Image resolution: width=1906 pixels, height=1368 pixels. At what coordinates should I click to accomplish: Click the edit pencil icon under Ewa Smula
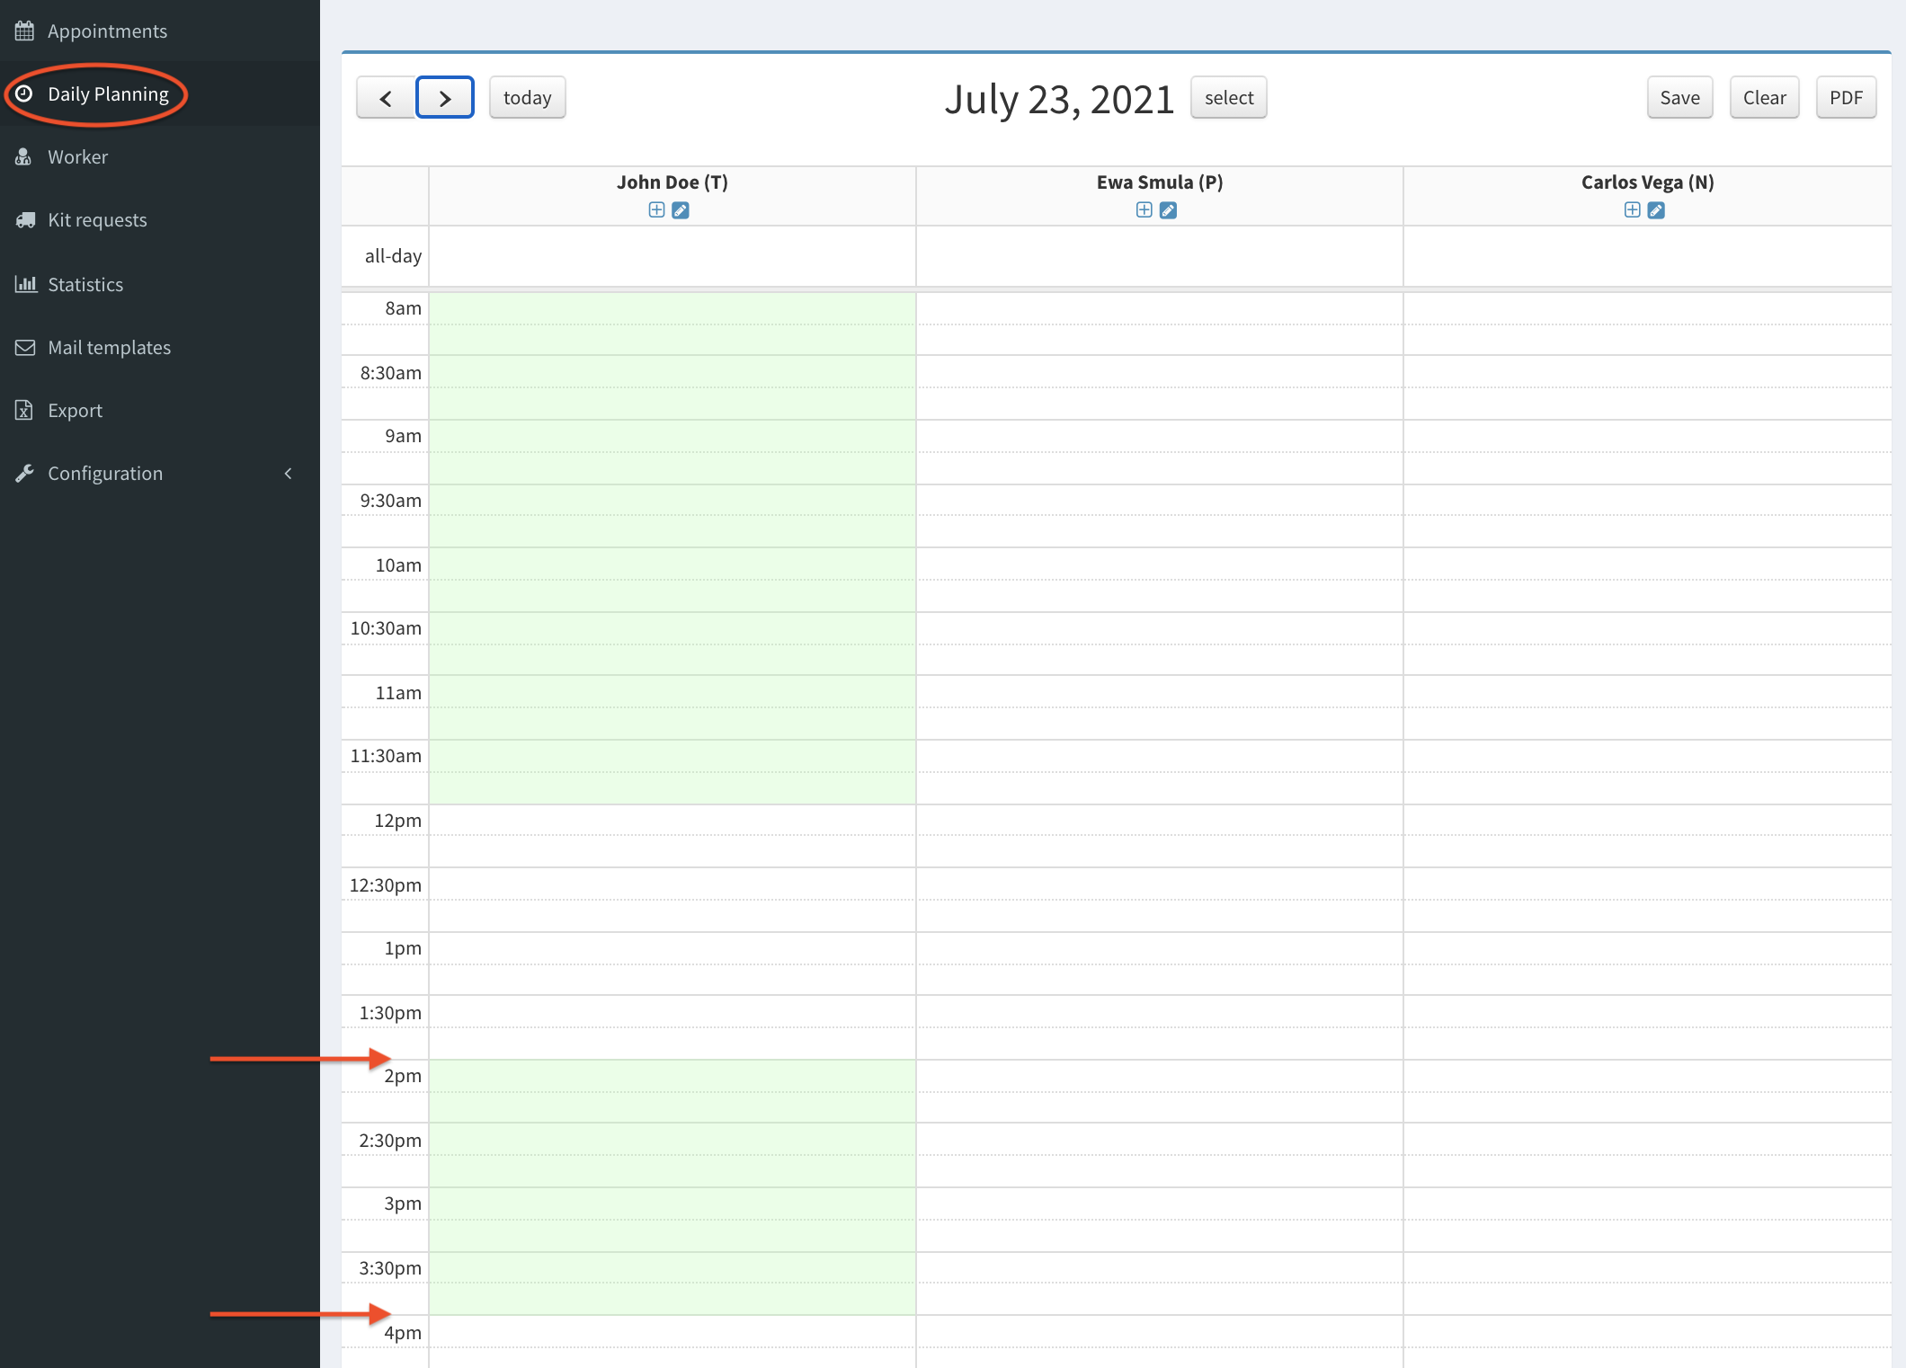(1168, 210)
